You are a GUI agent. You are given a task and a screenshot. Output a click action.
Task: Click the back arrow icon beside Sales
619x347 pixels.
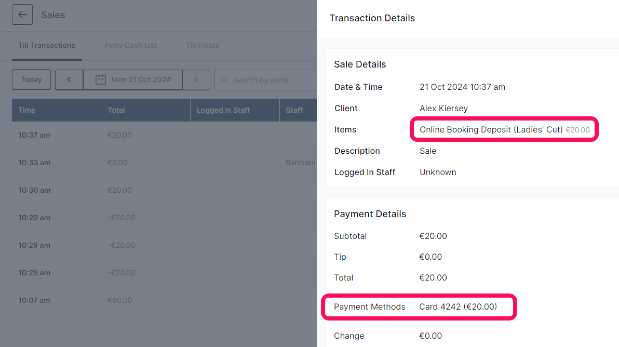pyautogui.click(x=22, y=15)
